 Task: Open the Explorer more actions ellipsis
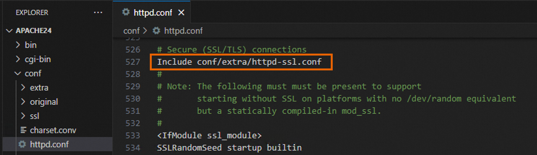[x=98, y=13]
